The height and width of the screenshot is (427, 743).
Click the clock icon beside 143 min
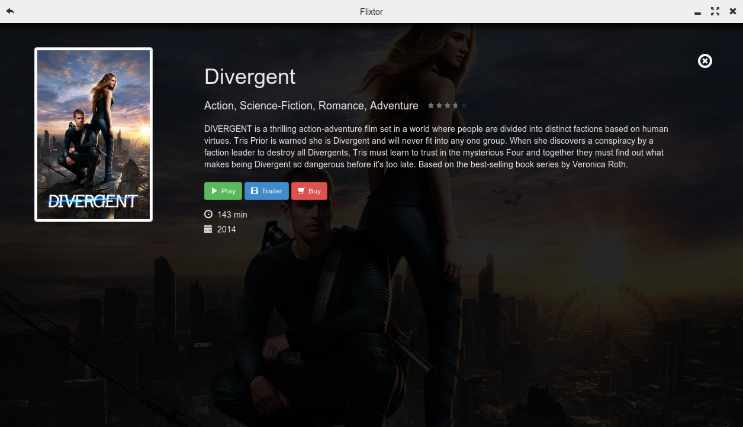coord(208,214)
